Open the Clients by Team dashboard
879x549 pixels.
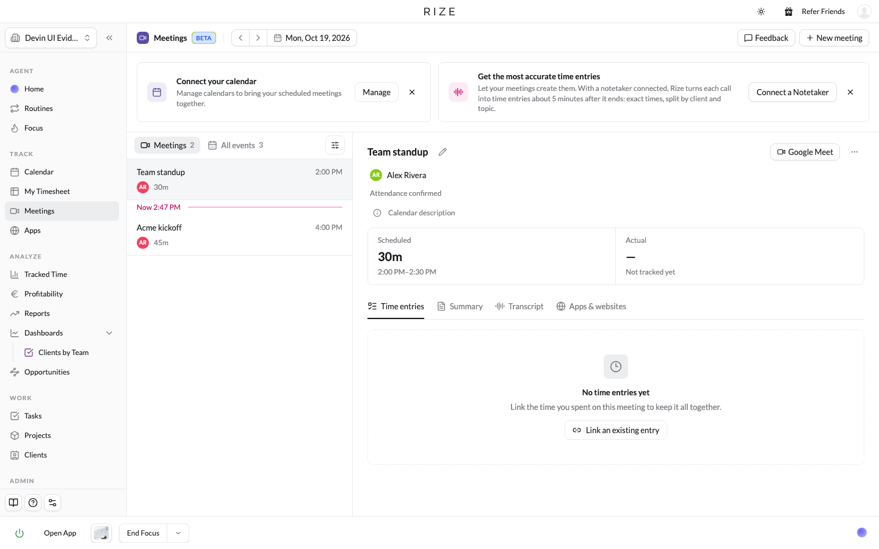[x=68, y=353]
